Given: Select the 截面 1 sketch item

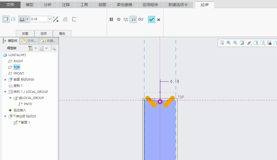Looking at the screenshot, I should (25, 122).
